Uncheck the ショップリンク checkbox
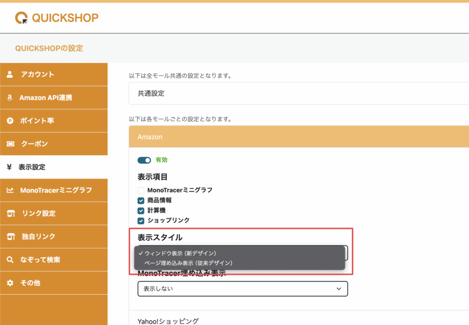 click(141, 221)
